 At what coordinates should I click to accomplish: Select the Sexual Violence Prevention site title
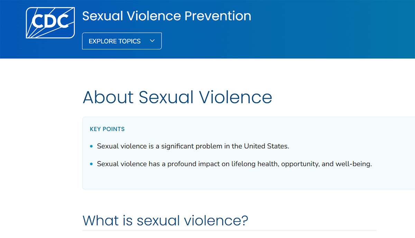(x=167, y=16)
